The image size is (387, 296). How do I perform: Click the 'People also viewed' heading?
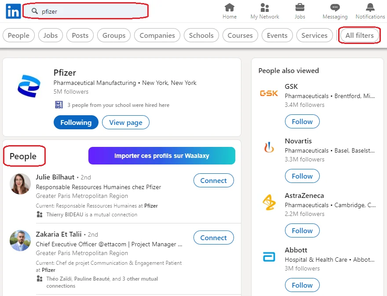(x=288, y=71)
